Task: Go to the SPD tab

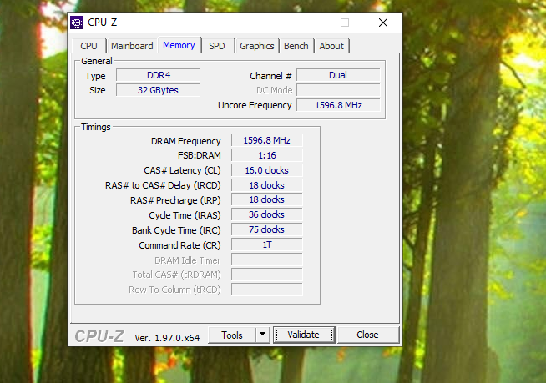Action: (217, 46)
